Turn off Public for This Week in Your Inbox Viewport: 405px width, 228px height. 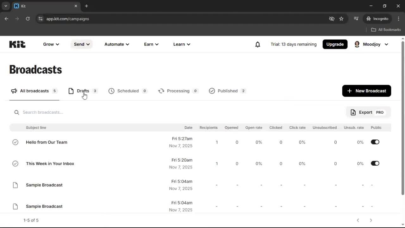tap(375, 163)
